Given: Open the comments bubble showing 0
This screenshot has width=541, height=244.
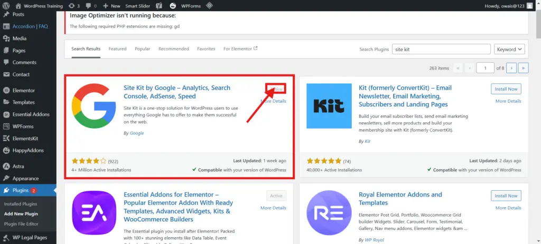Looking at the screenshot, I should (x=91, y=6).
